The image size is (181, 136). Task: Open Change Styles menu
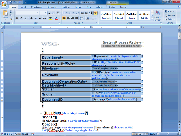[158, 16]
